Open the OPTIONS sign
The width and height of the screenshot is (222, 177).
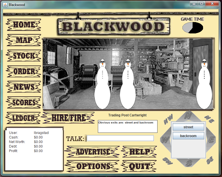click(92, 166)
